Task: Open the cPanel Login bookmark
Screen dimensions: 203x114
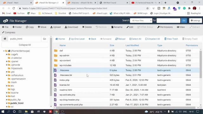Action: click(100, 13)
